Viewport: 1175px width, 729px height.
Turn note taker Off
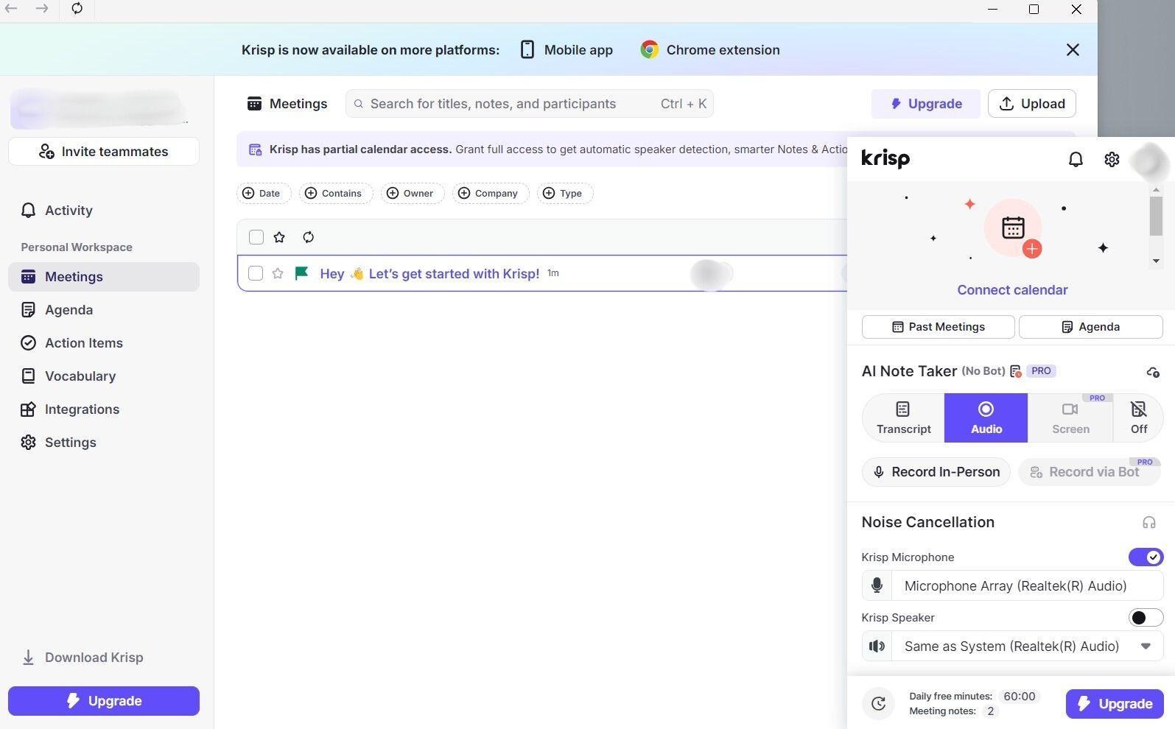click(x=1138, y=418)
